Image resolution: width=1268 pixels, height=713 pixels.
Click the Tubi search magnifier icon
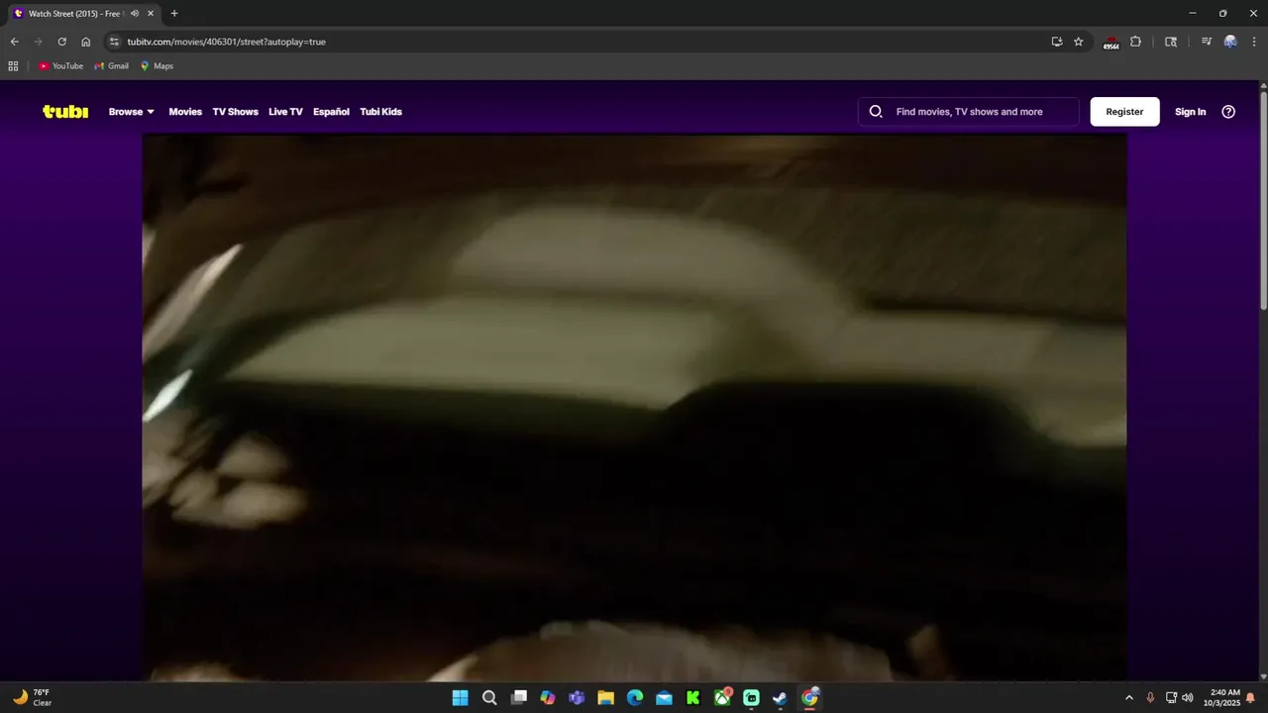876,112
